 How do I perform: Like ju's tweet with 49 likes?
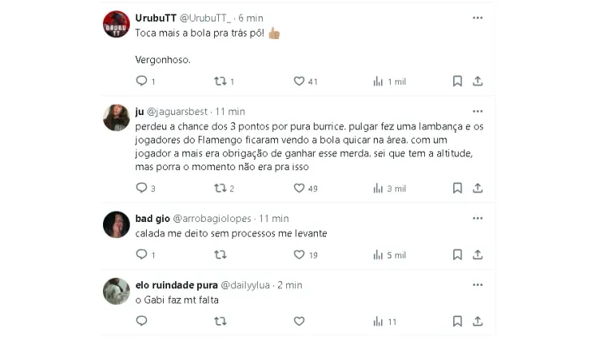[299, 188]
